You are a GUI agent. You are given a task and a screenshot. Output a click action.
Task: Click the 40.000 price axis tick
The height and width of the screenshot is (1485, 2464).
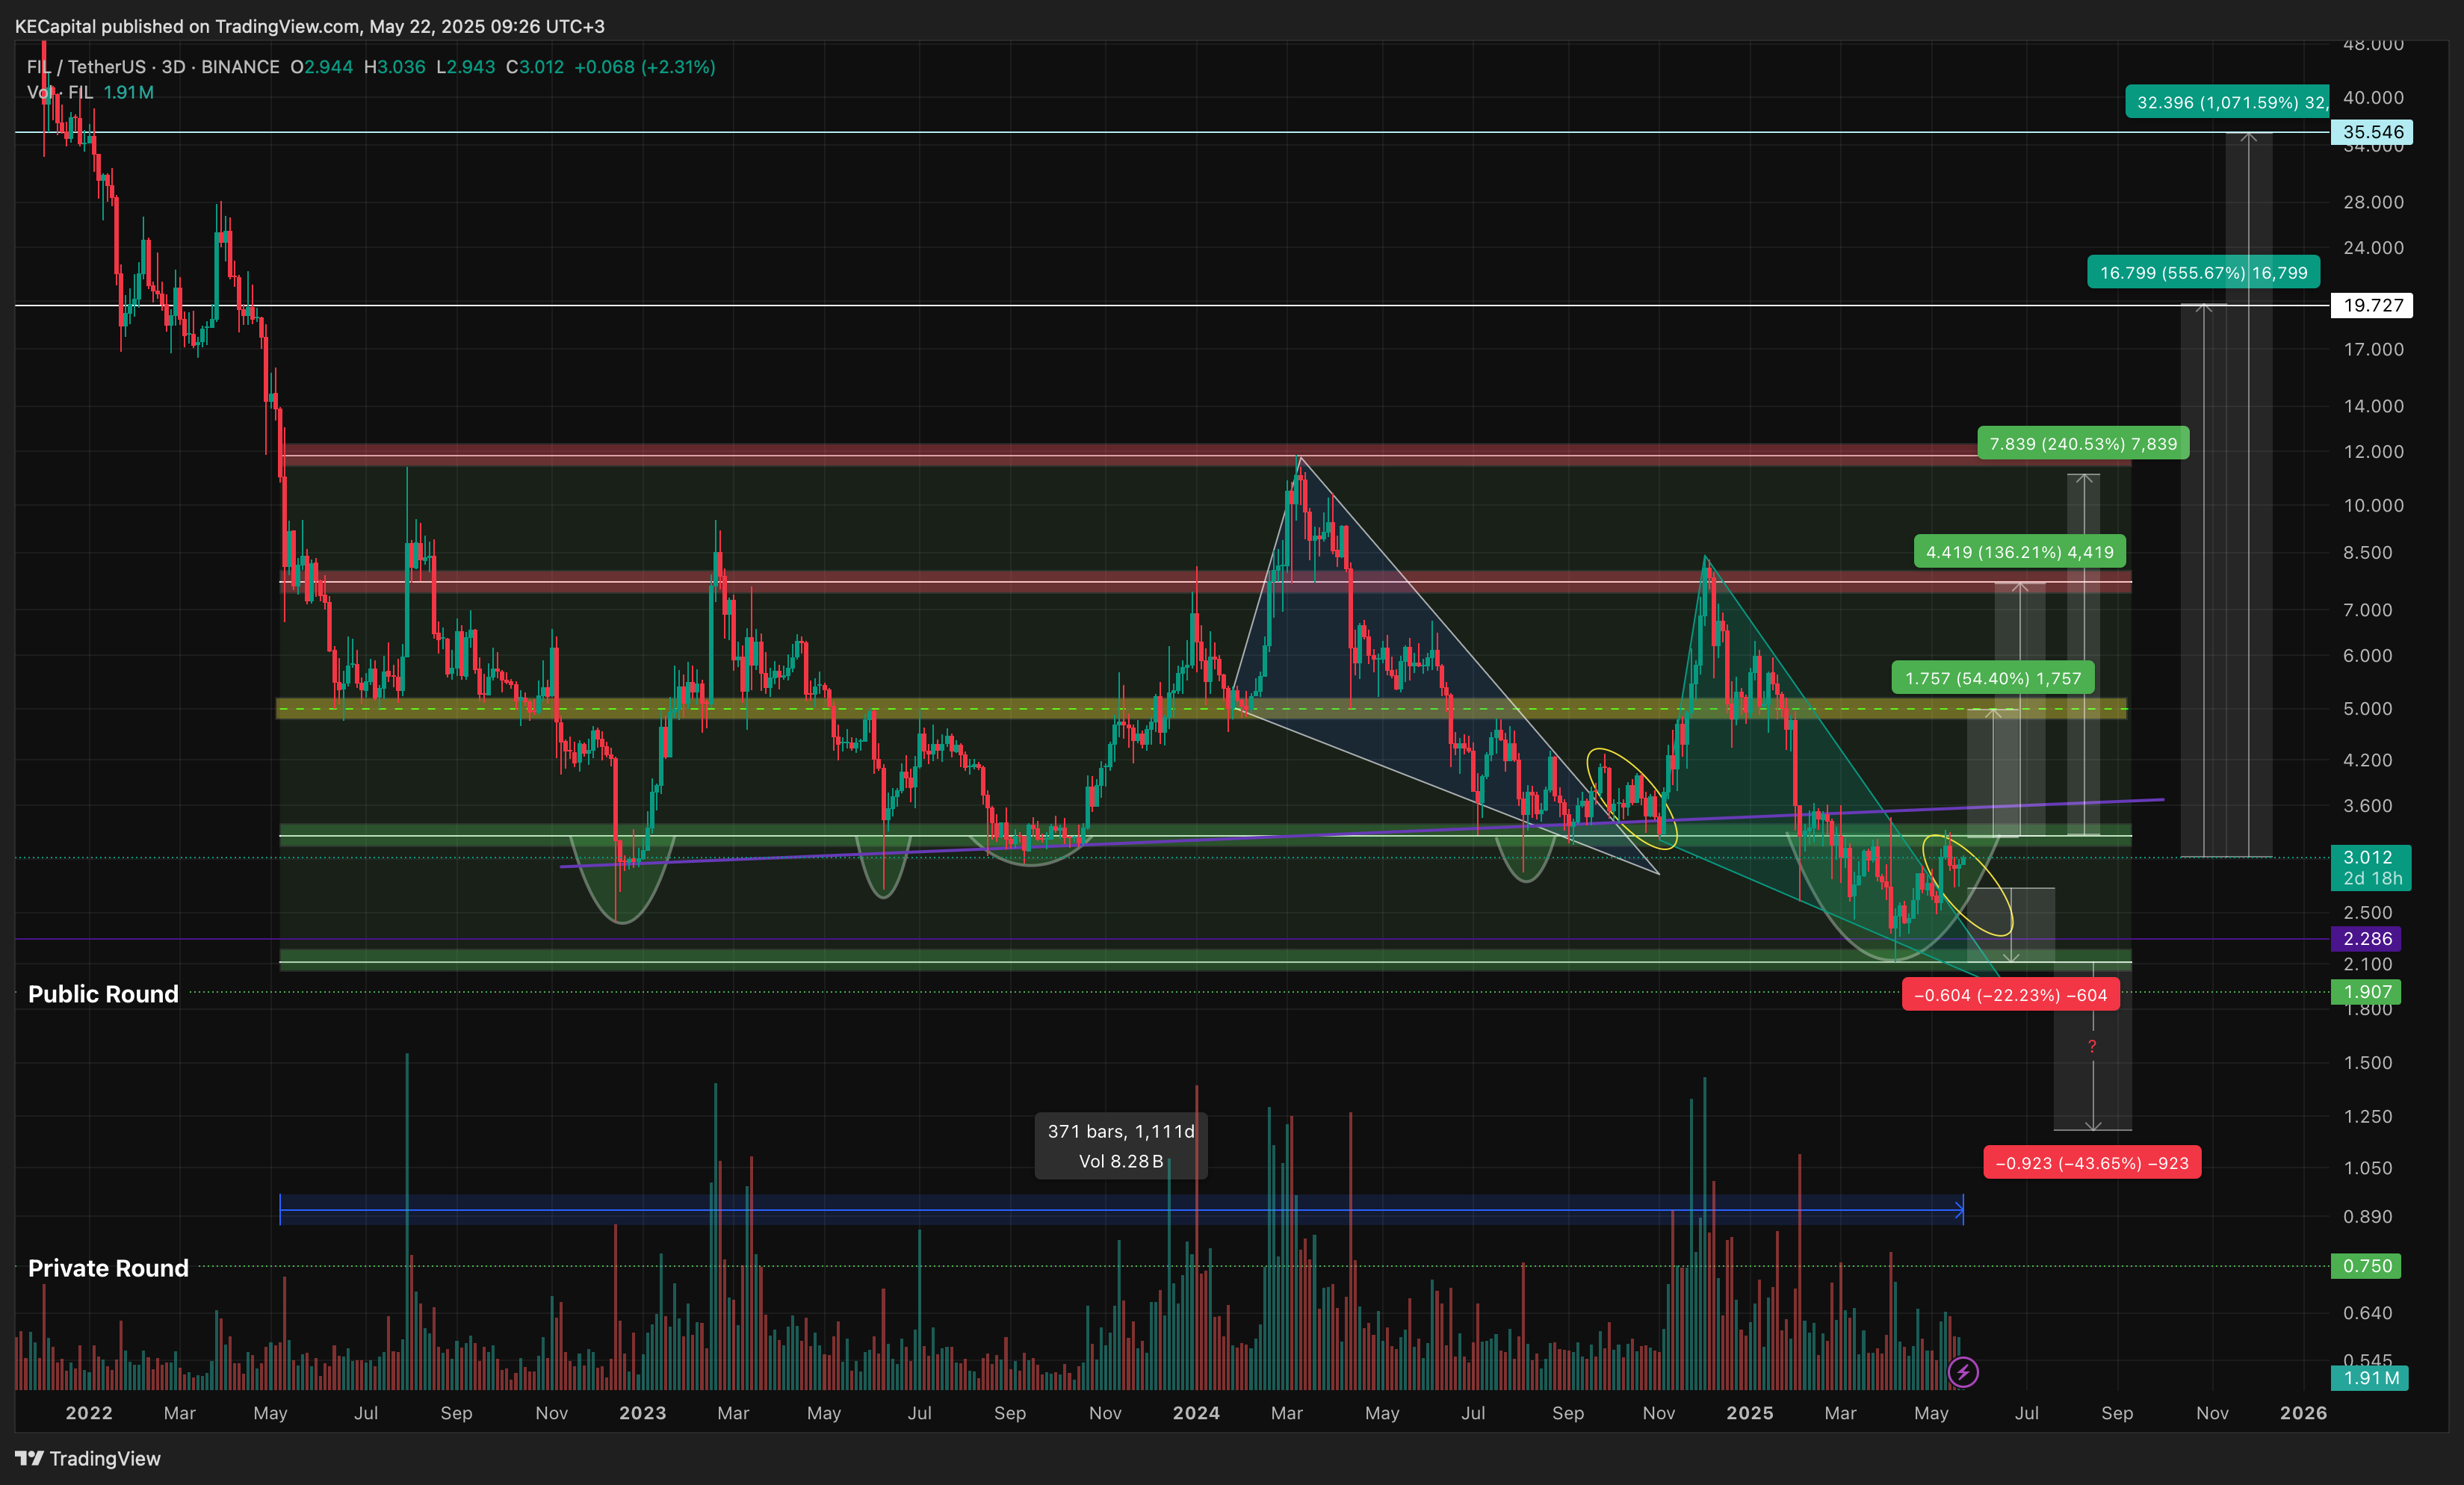tap(2373, 98)
